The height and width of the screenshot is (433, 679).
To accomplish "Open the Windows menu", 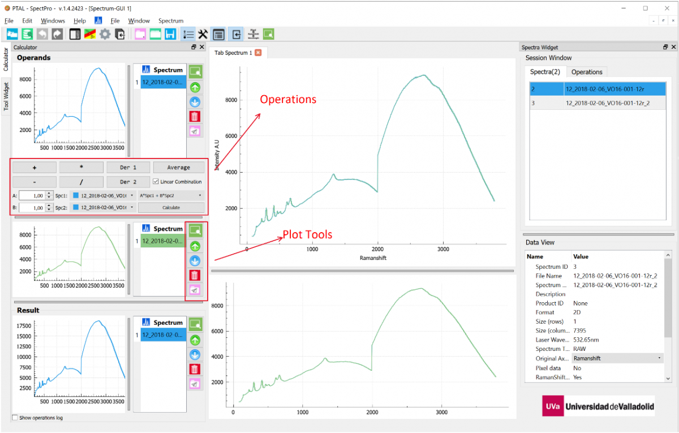I will (x=53, y=21).
